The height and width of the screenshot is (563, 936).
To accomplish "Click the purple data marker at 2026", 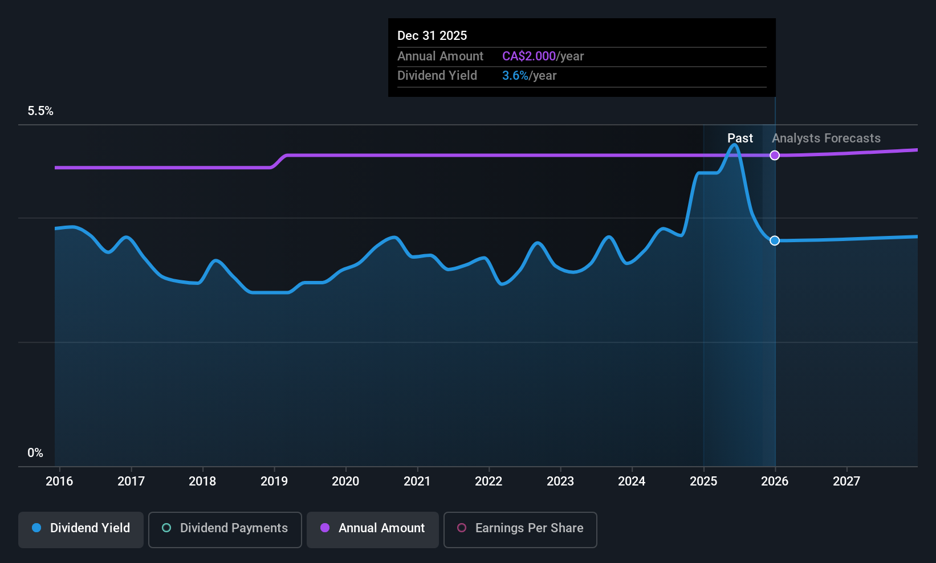I will [x=775, y=155].
